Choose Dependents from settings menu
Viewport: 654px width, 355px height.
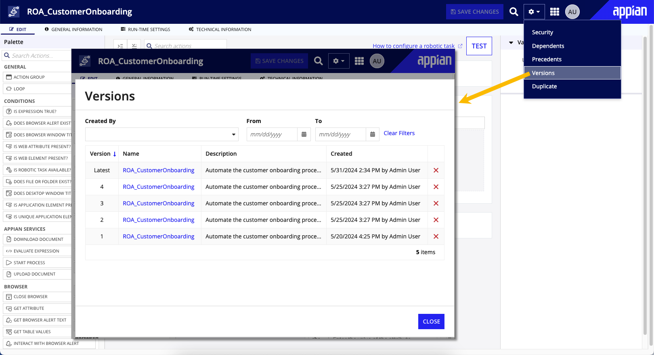click(572, 46)
